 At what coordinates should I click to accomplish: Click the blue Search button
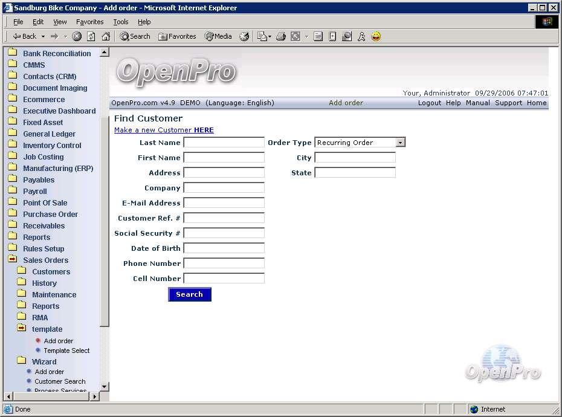point(189,294)
